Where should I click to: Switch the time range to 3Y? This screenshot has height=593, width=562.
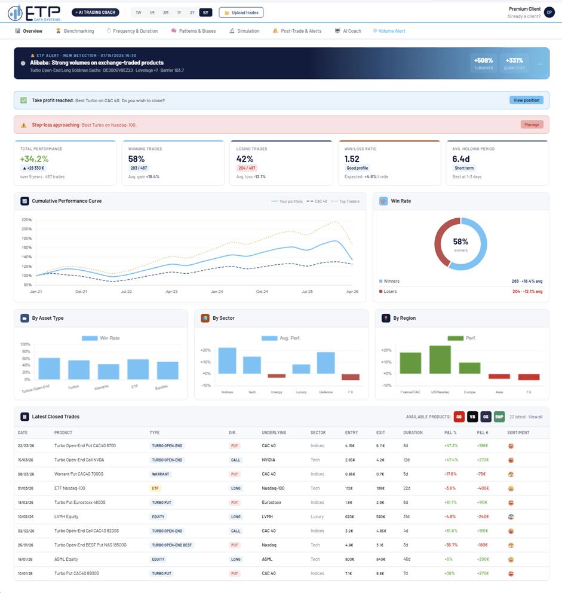point(192,13)
